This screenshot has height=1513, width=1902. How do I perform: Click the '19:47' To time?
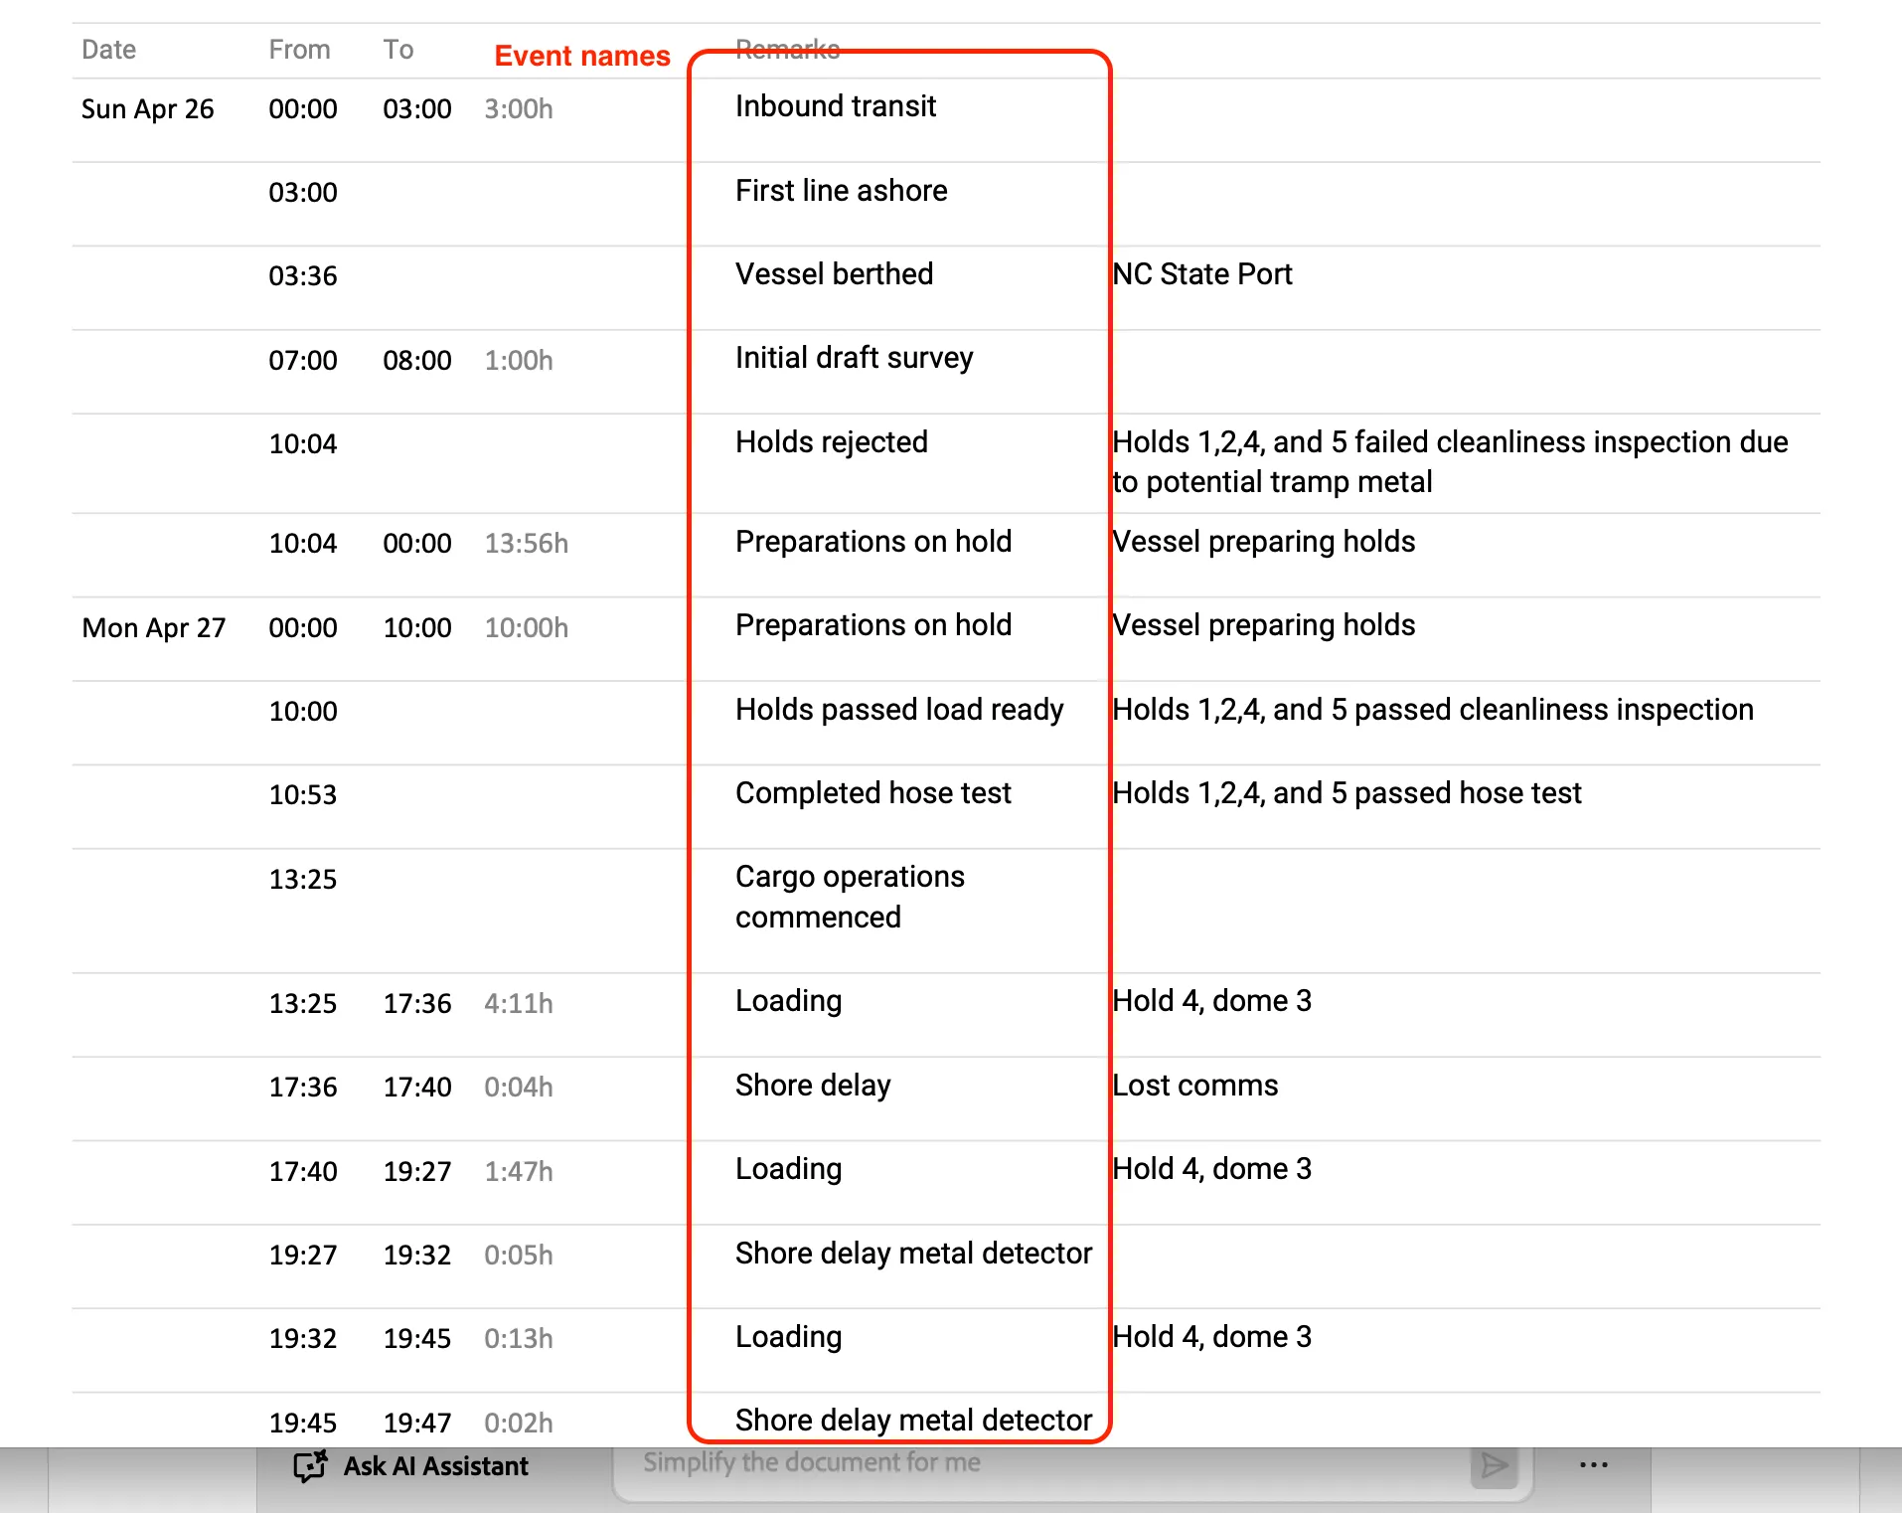(x=417, y=1424)
